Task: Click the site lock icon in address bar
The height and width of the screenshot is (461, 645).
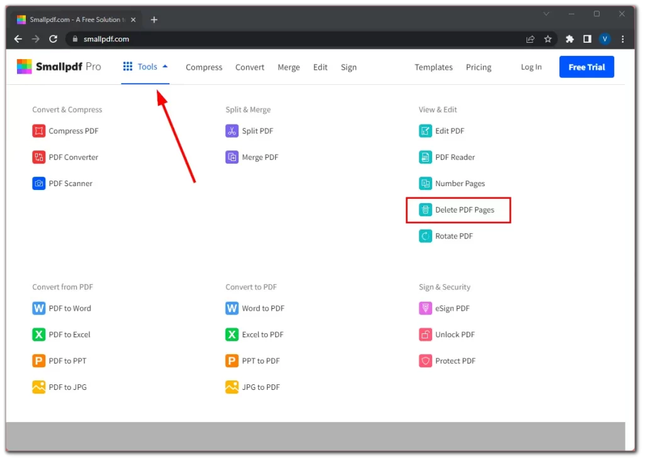Action: (x=75, y=39)
